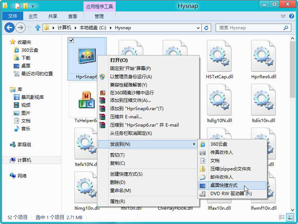Screen dimensions: 298x224
Task: Go back with the back arrow button
Action: coord(9,28)
